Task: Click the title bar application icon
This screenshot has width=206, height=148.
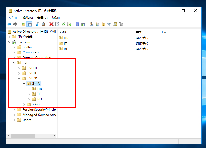Action: click(10, 11)
